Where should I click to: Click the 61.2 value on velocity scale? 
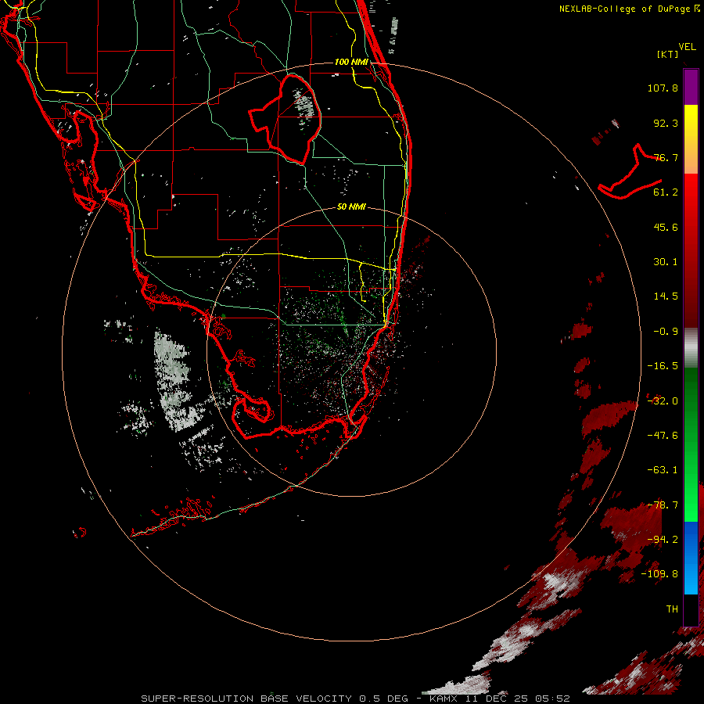coord(666,192)
